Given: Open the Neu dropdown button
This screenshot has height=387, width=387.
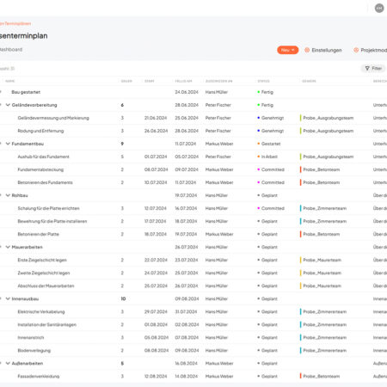Looking at the screenshot, I should [x=287, y=50].
